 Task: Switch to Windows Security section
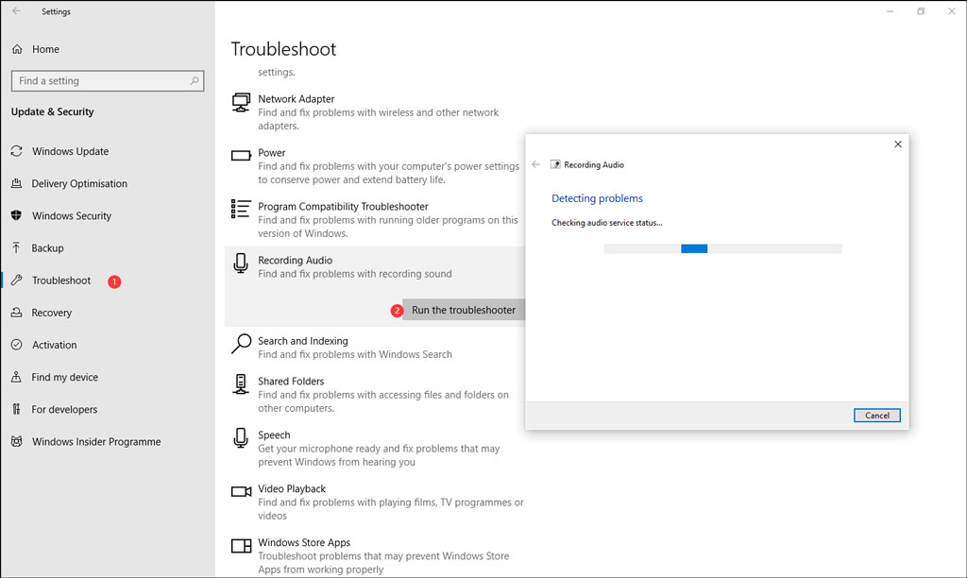point(72,215)
